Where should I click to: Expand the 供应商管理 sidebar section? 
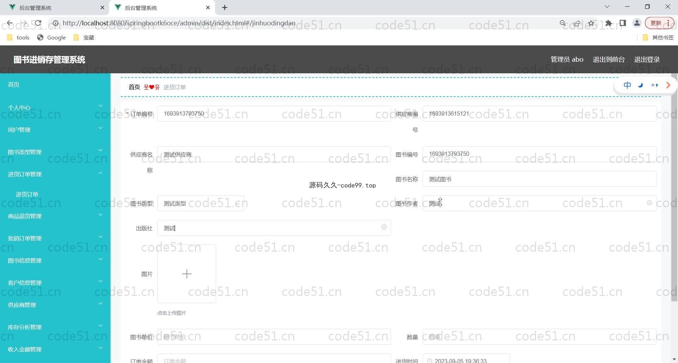(x=55, y=305)
